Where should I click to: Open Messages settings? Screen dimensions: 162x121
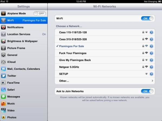point(24,97)
